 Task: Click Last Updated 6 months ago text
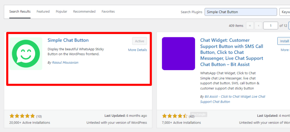click(126, 116)
